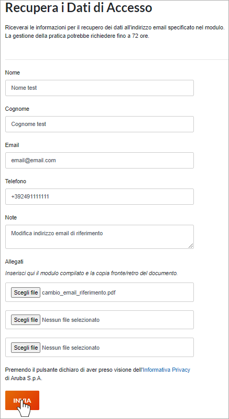Click the Note label above the textarea
Screen dimensions: 229x419
point(11,217)
